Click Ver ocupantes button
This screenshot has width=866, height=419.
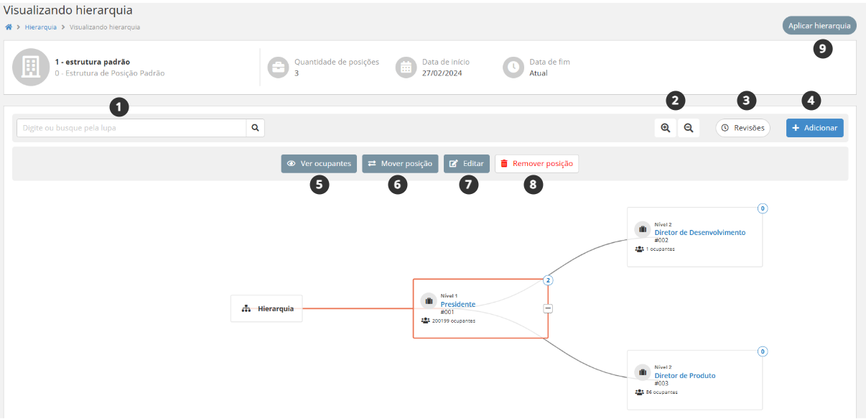tap(319, 164)
